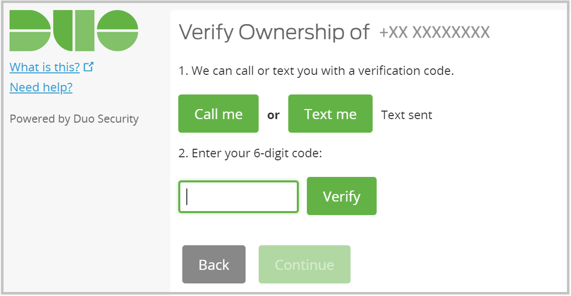571x296 pixels.
Task: Click the Powered by Duo Security label
Action: tap(74, 119)
